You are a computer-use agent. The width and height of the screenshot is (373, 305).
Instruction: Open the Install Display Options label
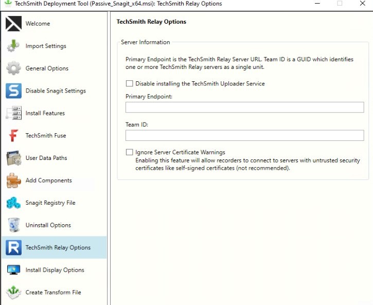(55, 270)
